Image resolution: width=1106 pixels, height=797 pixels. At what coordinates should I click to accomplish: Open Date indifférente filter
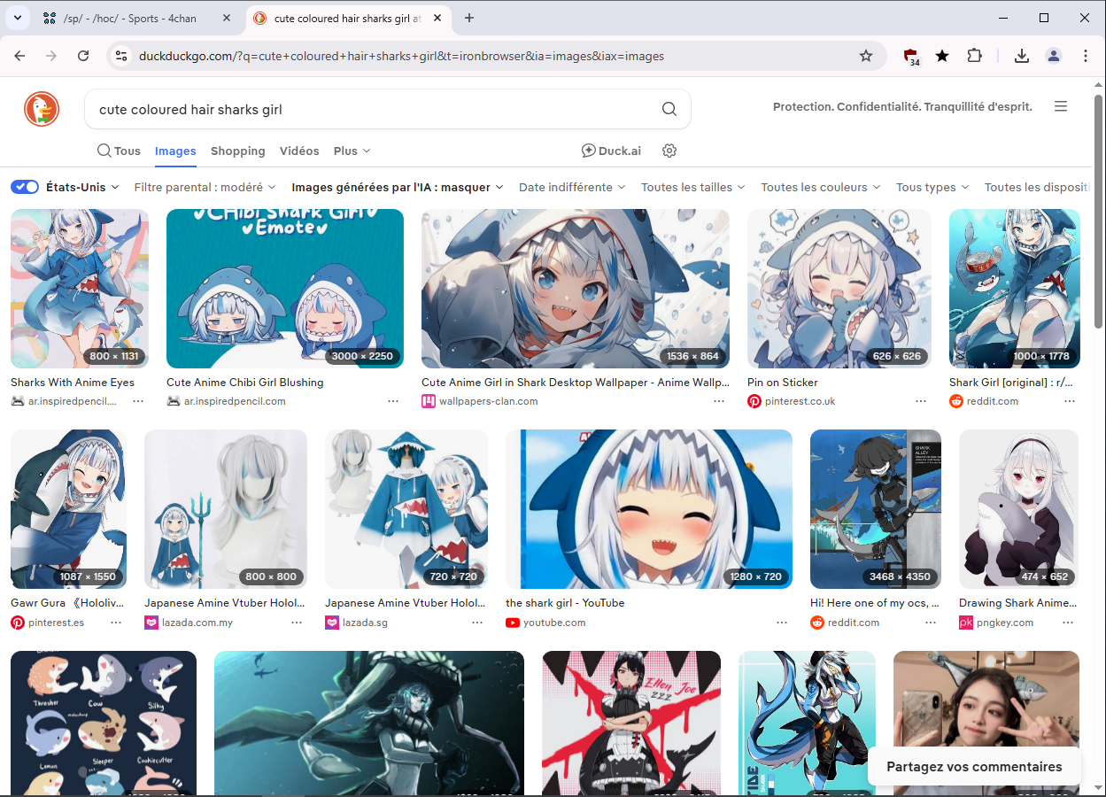point(572,187)
